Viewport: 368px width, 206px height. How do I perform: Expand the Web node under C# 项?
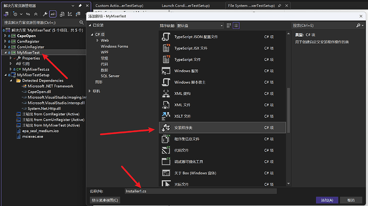(98, 40)
